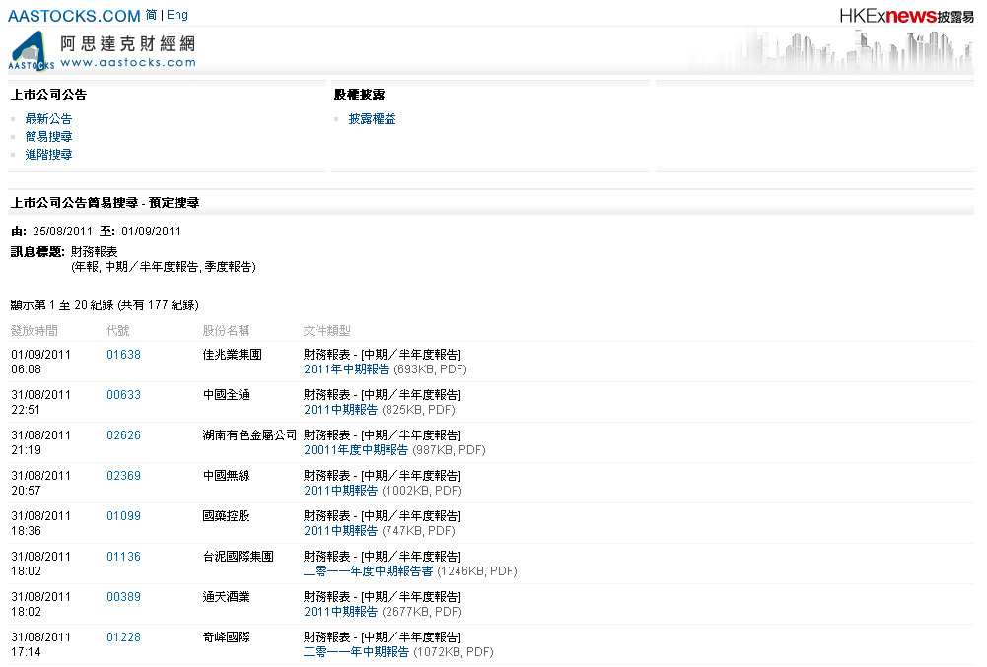
Task: Open 最新公告 menu item
Action: [x=48, y=119]
